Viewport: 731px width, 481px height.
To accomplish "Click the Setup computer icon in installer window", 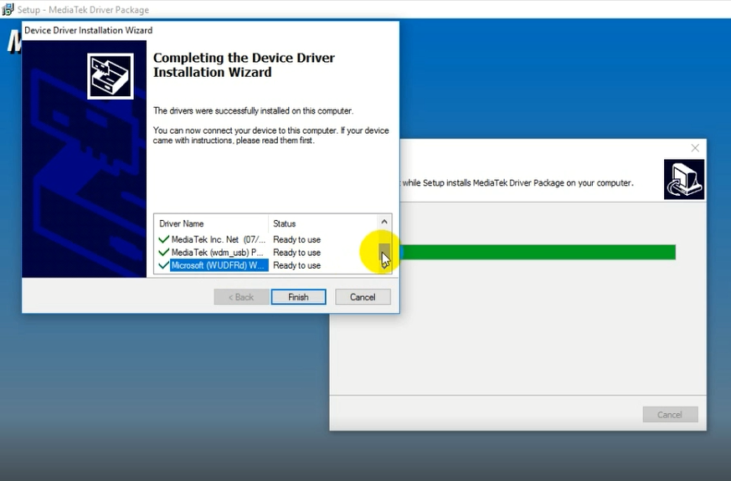I will [684, 179].
